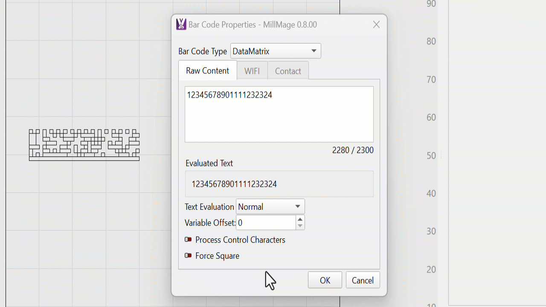Click the MillMage logo in dialog title bar

pyautogui.click(x=181, y=24)
